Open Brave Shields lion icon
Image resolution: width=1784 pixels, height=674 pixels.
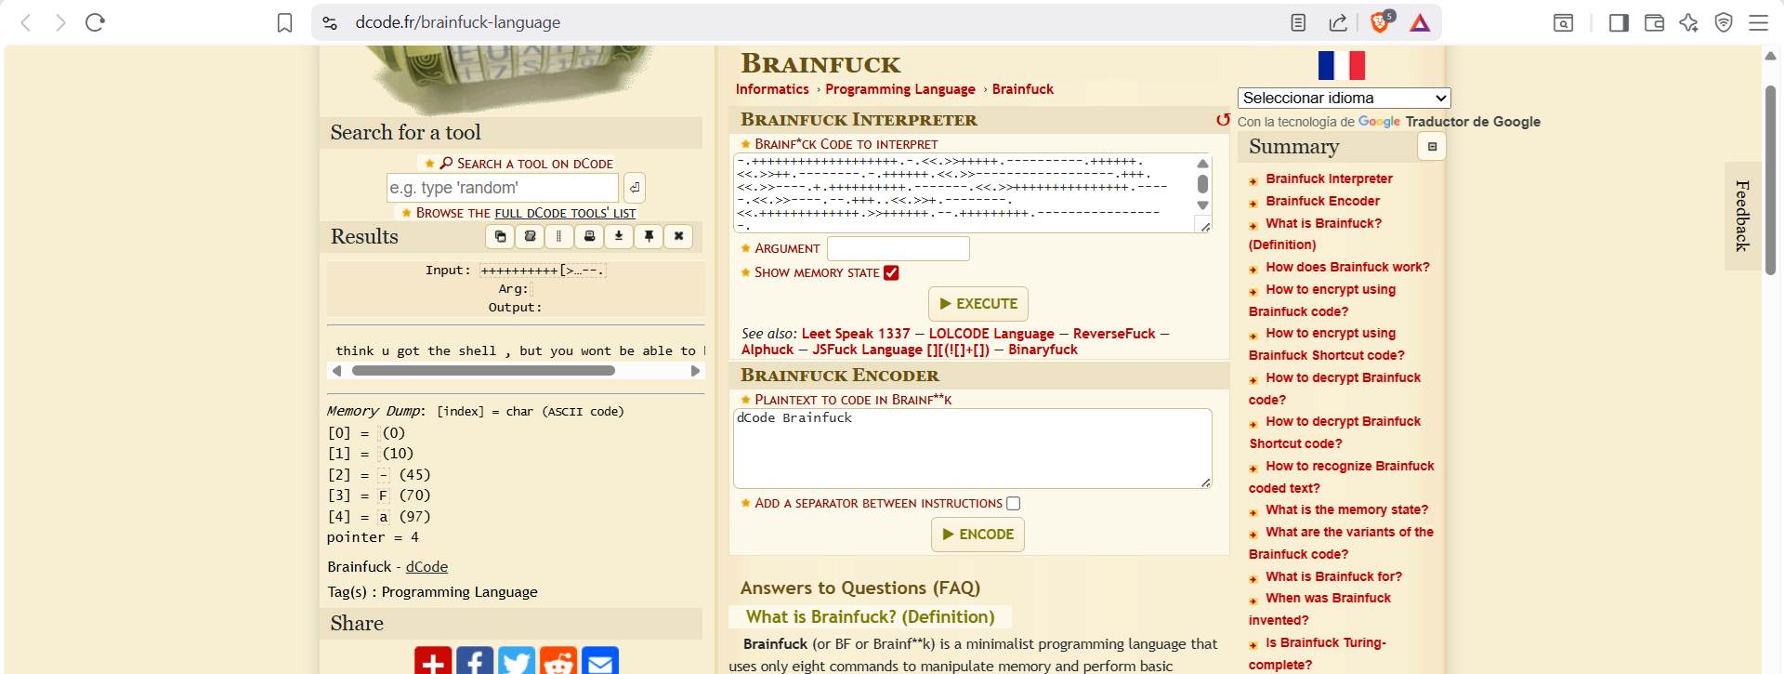point(1381,21)
